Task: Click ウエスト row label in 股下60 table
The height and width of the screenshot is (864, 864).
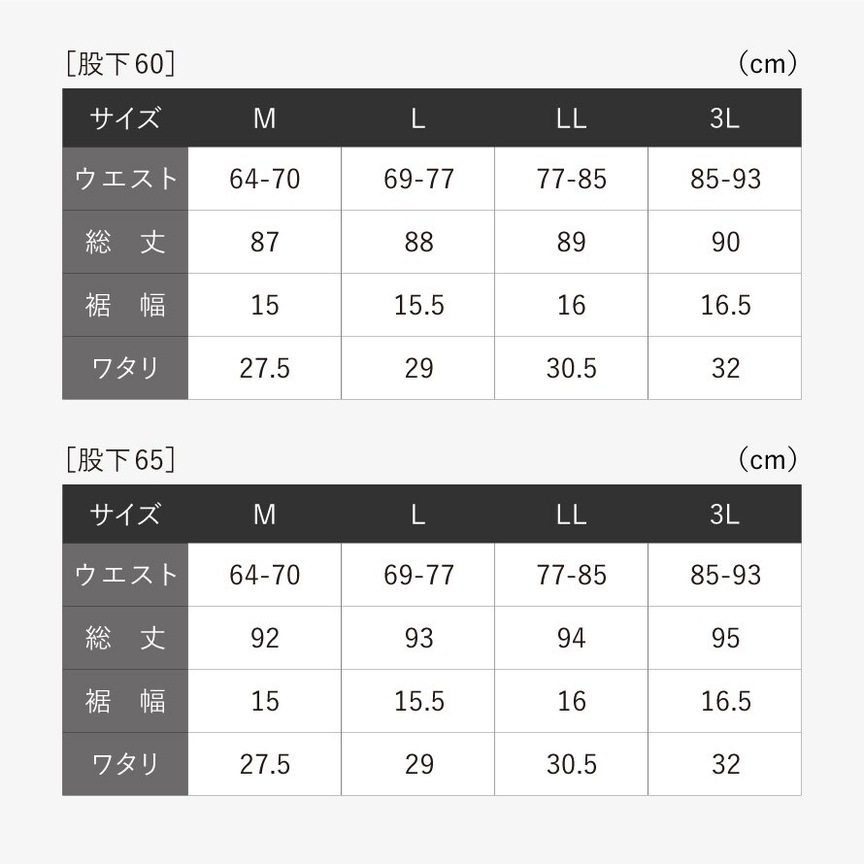Action: (x=125, y=179)
